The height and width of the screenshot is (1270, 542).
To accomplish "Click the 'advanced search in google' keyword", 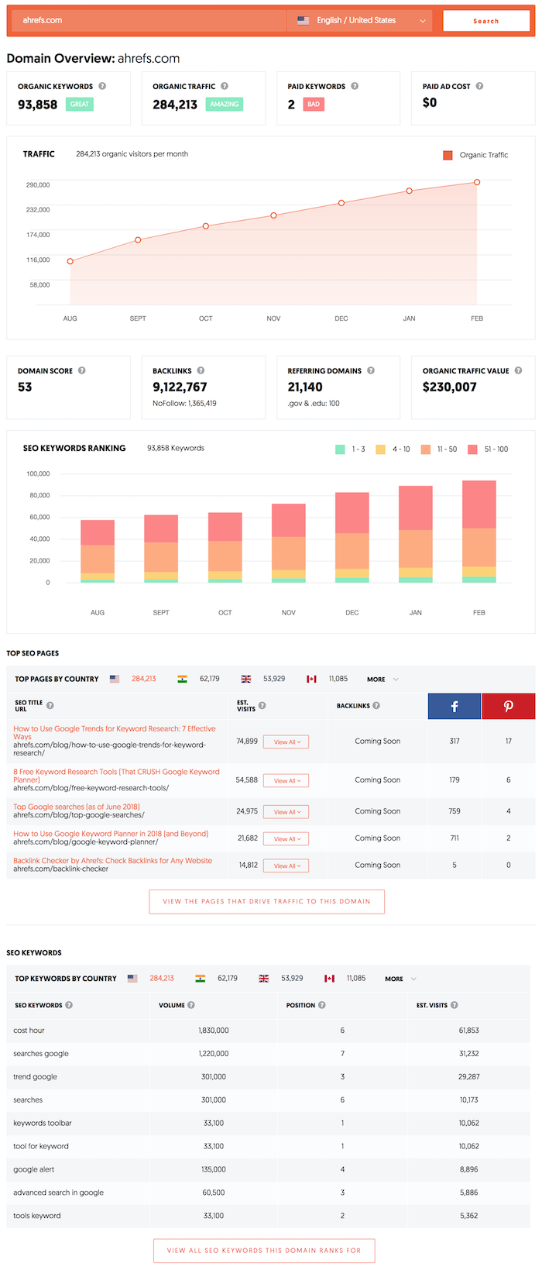I will [58, 1193].
